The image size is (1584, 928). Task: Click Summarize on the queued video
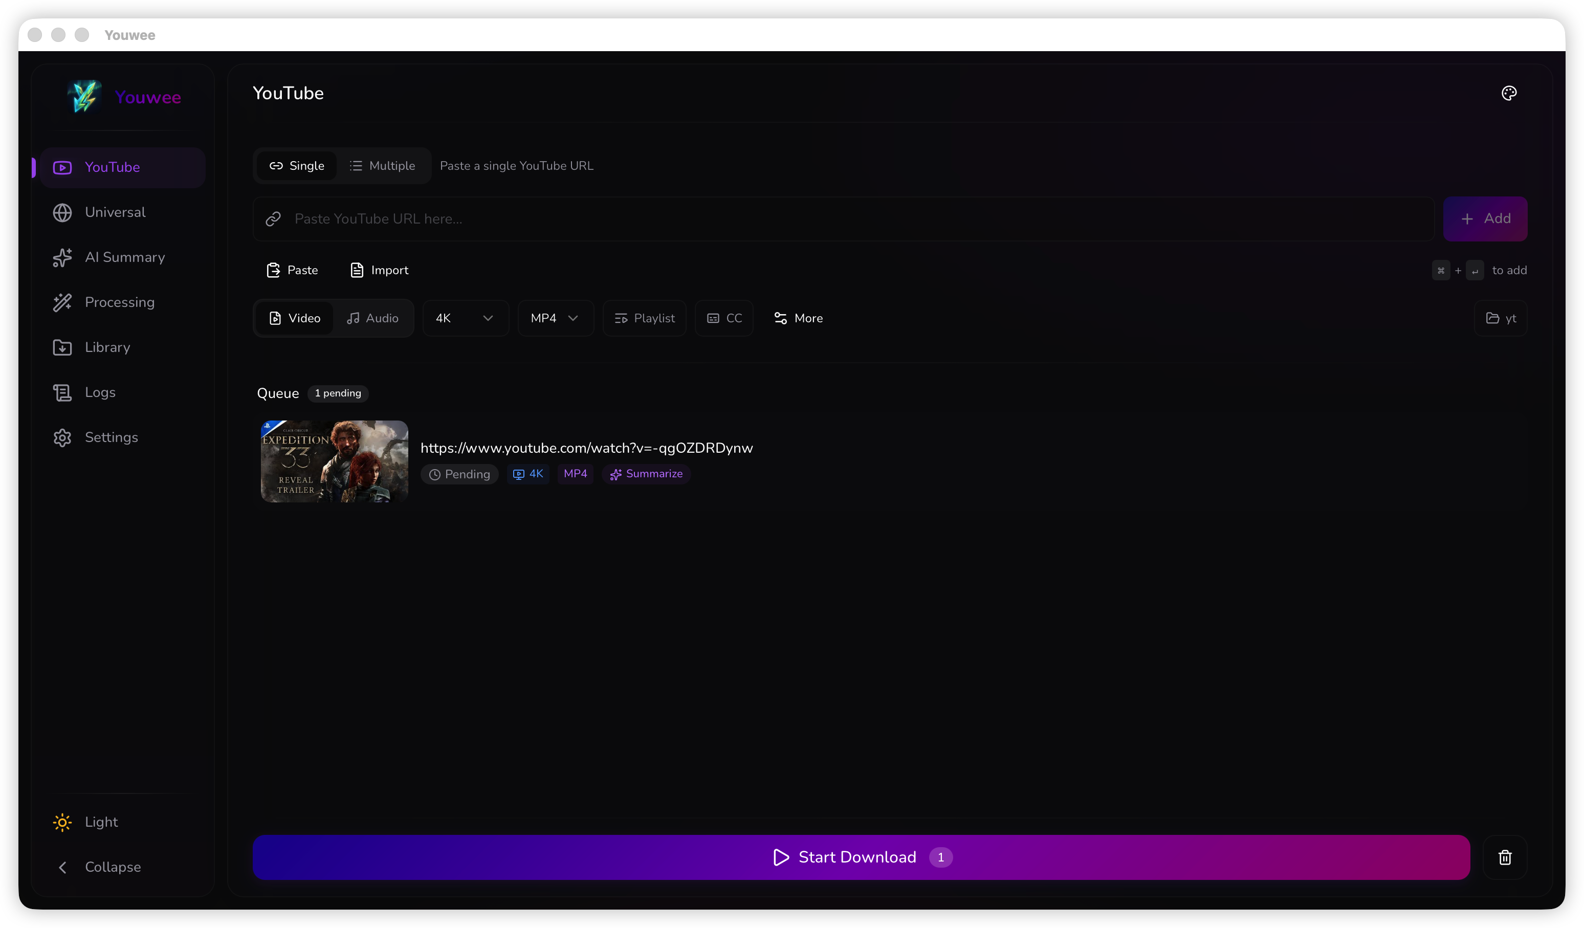(646, 474)
